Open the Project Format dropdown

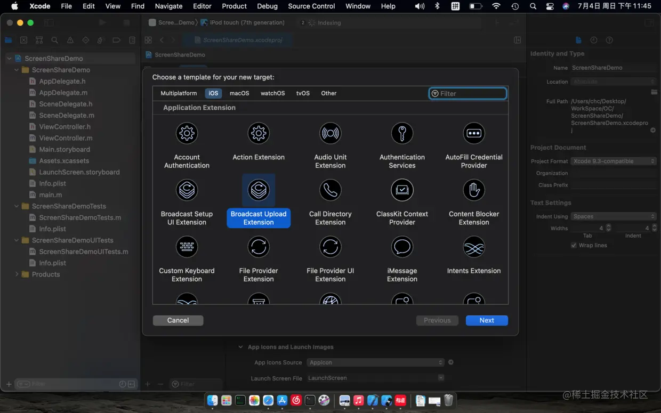(614, 161)
